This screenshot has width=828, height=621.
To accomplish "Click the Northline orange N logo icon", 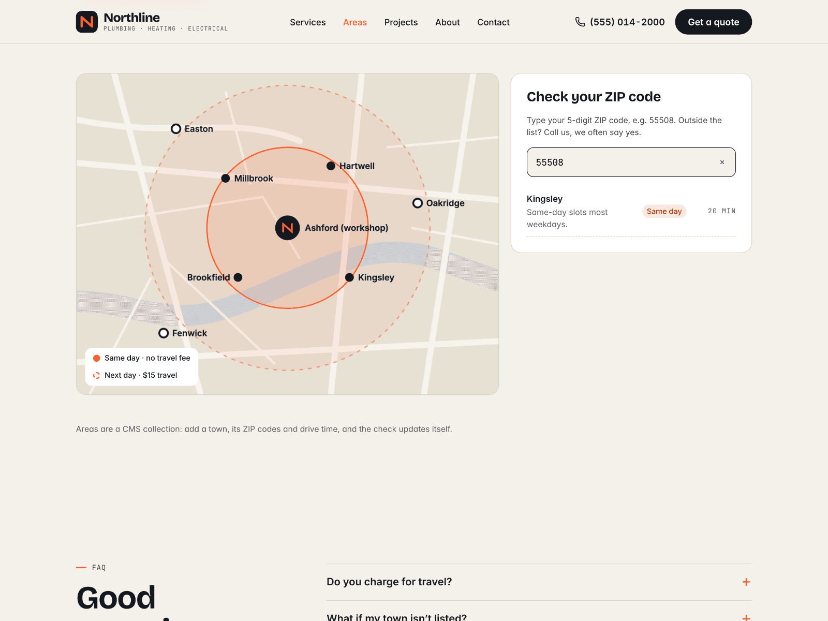I will pyautogui.click(x=87, y=22).
